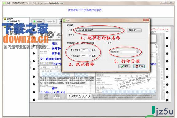Image resolution: width=177 pixels, height=118 pixels.
Task: Adjust the 左边距 spinner arrows
Action: (x=90, y=56)
